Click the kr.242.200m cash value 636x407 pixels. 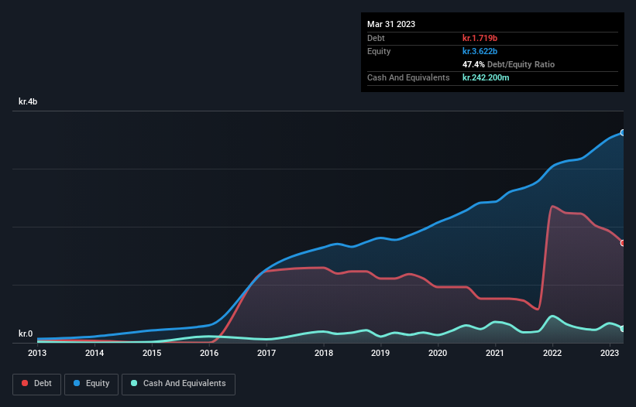click(486, 77)
